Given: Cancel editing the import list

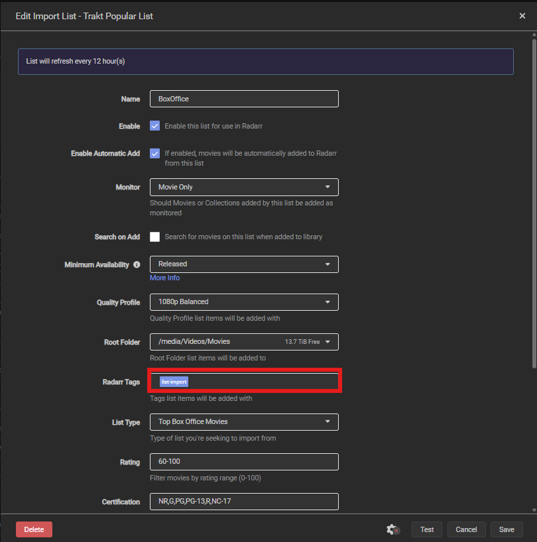Looking at the screenshot, I should point(466,529).
